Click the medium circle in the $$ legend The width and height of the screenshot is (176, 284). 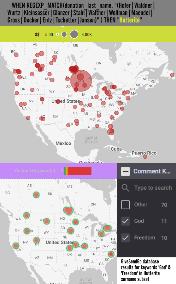click(x=64, y=34)
